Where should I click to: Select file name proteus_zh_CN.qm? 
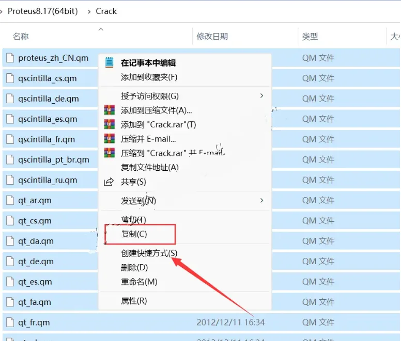pos(53,58)
